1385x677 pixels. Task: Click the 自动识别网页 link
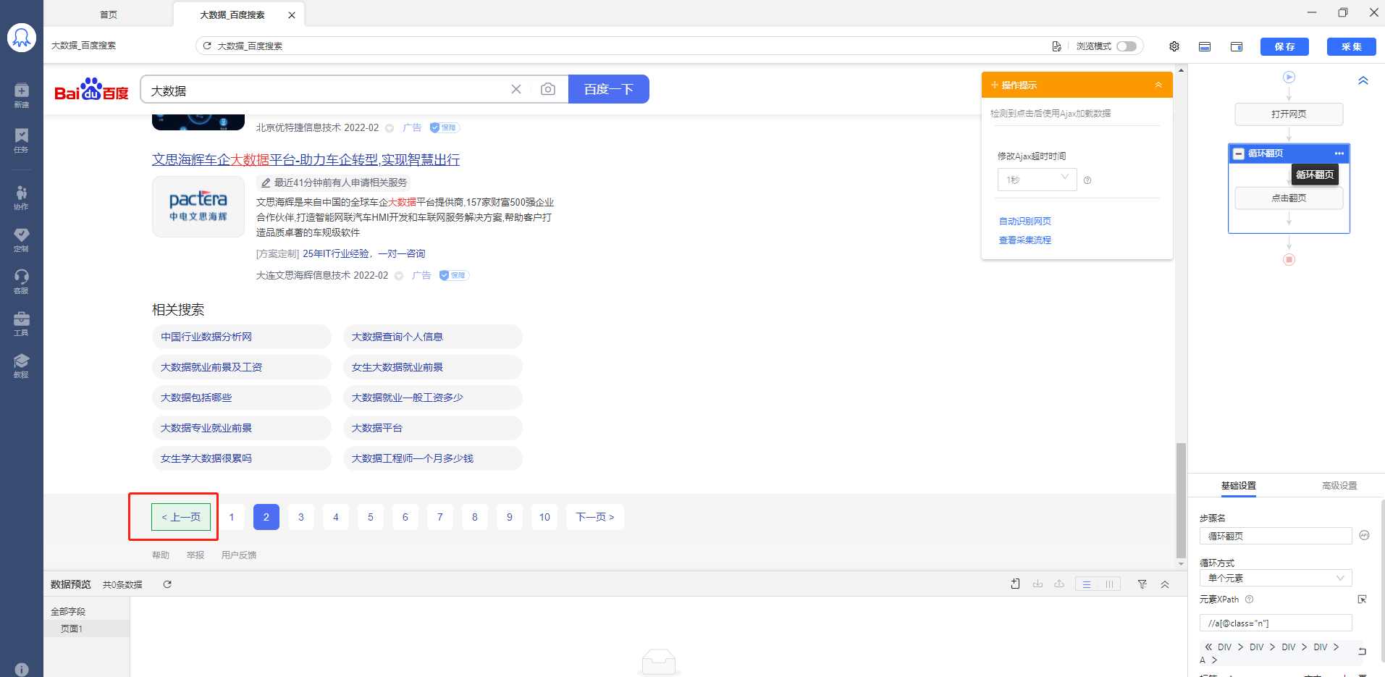[x=1025, y=222]
